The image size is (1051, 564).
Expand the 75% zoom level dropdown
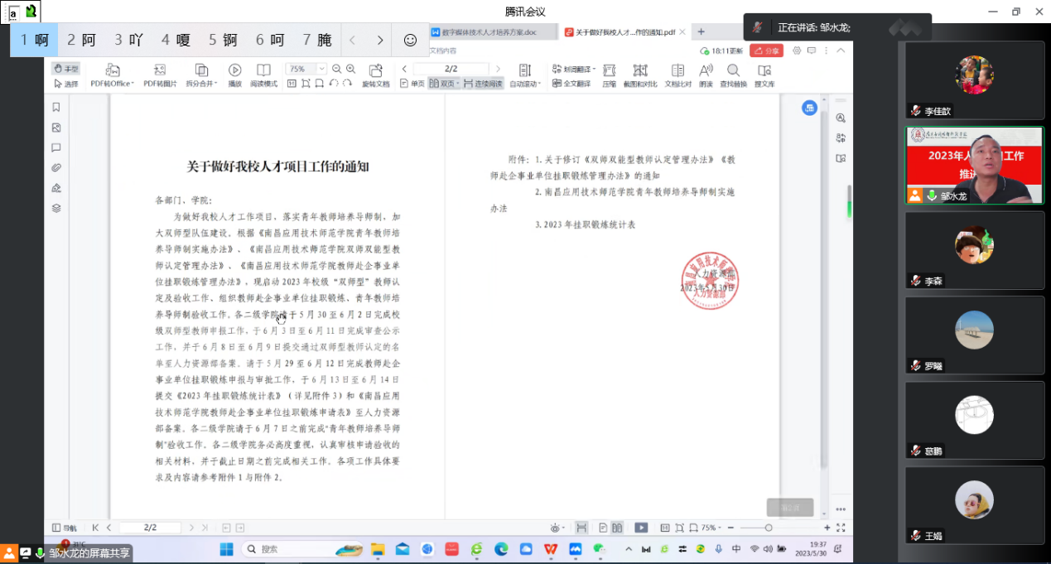coord(321,70)
